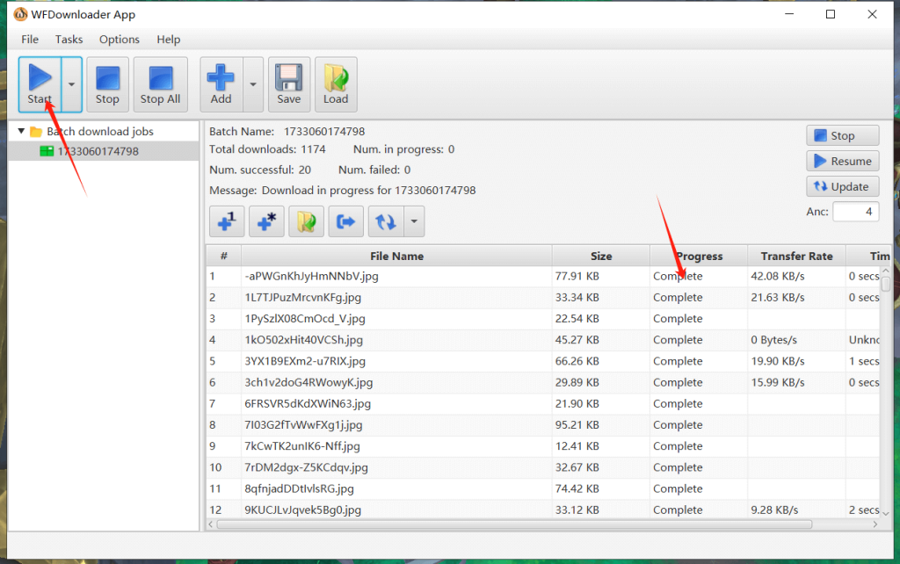Click the Update button
The height and width of the screenshot is (564, 900).
pyautogui.click(x=842, y=187)
